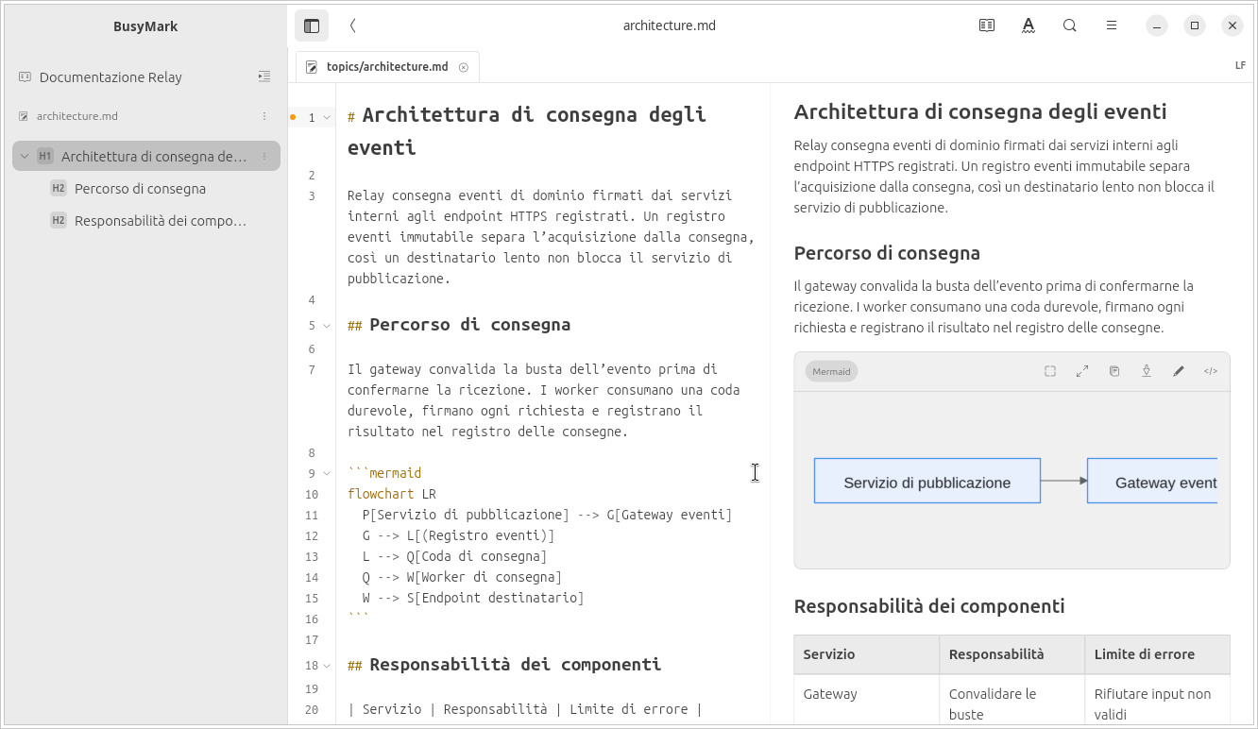Click the architecture.md file name in the sidebar

pyautogui.click(x=77, y=116)
